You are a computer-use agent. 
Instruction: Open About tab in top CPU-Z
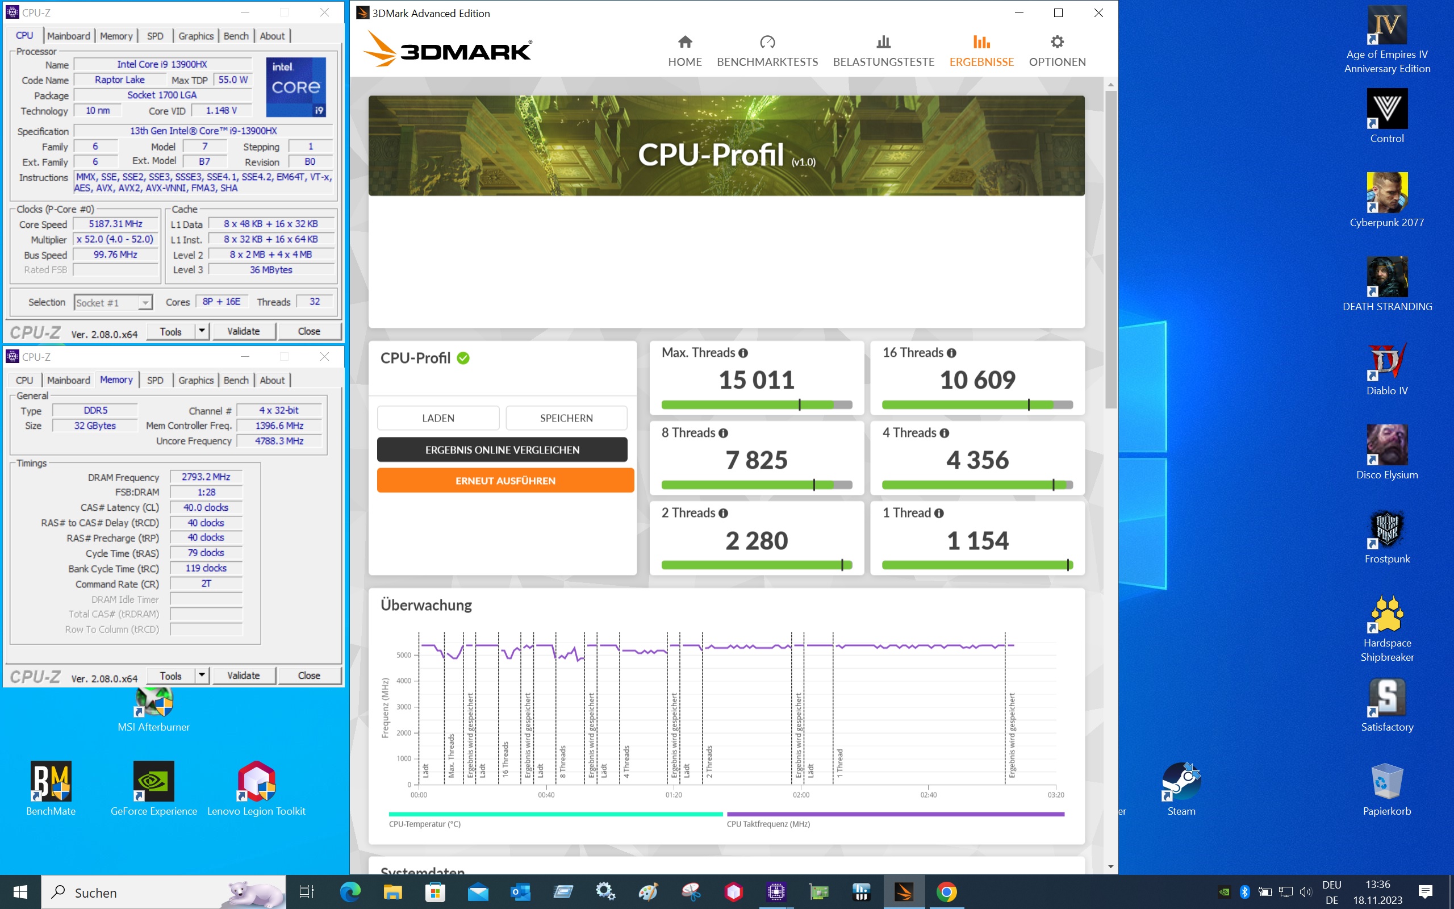click(272, 36)
